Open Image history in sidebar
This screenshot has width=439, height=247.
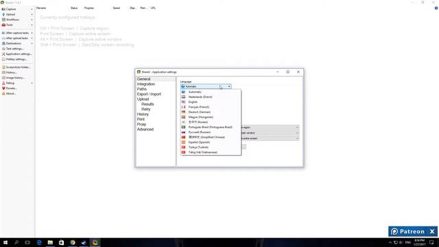click(16, 78)
